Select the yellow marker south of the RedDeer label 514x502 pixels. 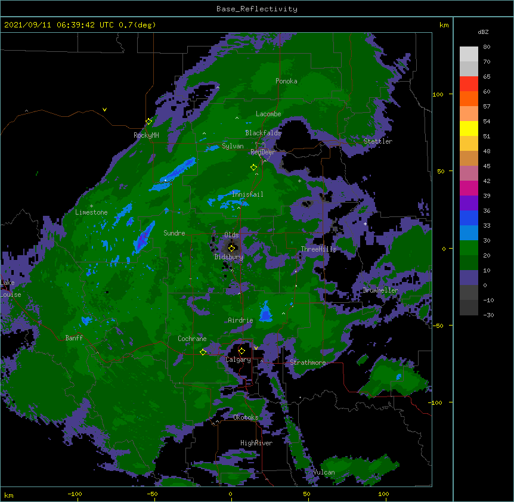[x=254, y=167]
